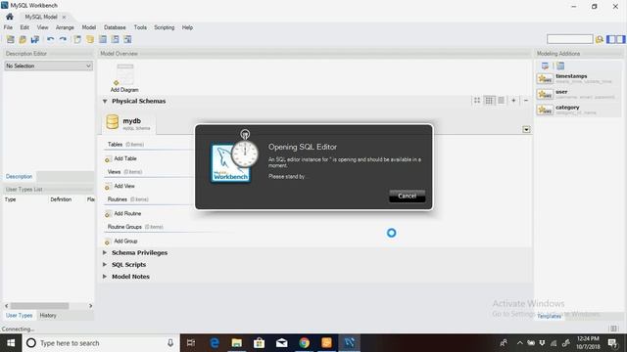
Task: Select the Templates tab in right panel
Action: point(549,316)
